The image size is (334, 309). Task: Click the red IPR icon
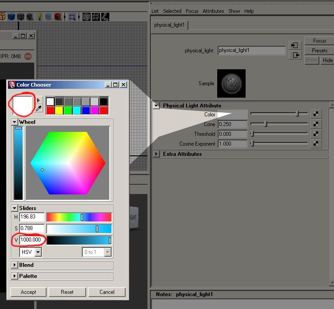28,56
